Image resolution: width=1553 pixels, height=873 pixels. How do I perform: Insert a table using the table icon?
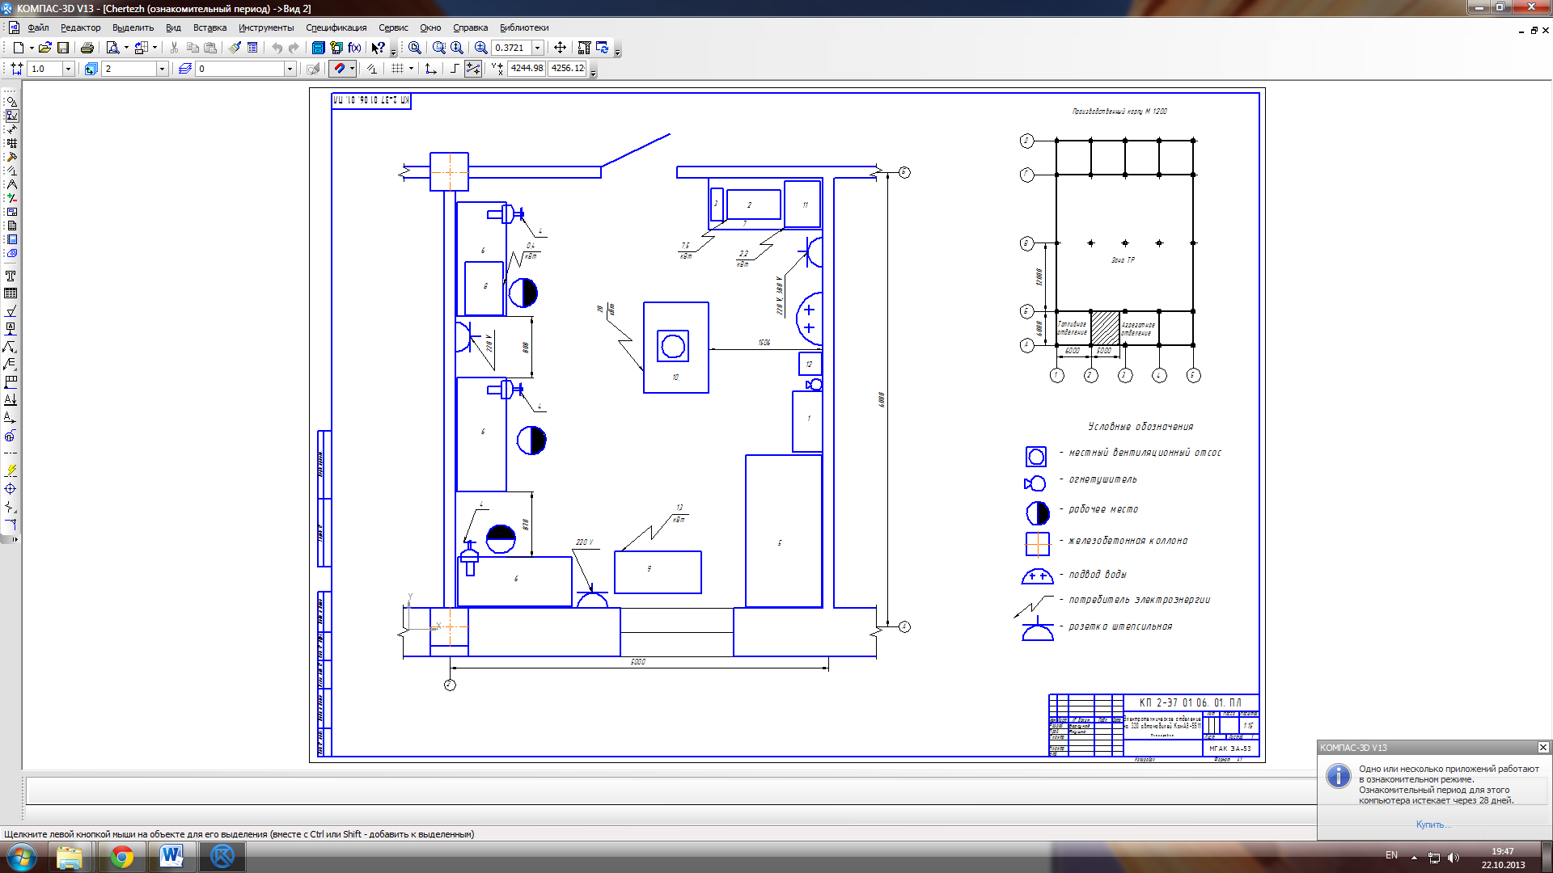[x=11, y=293]
